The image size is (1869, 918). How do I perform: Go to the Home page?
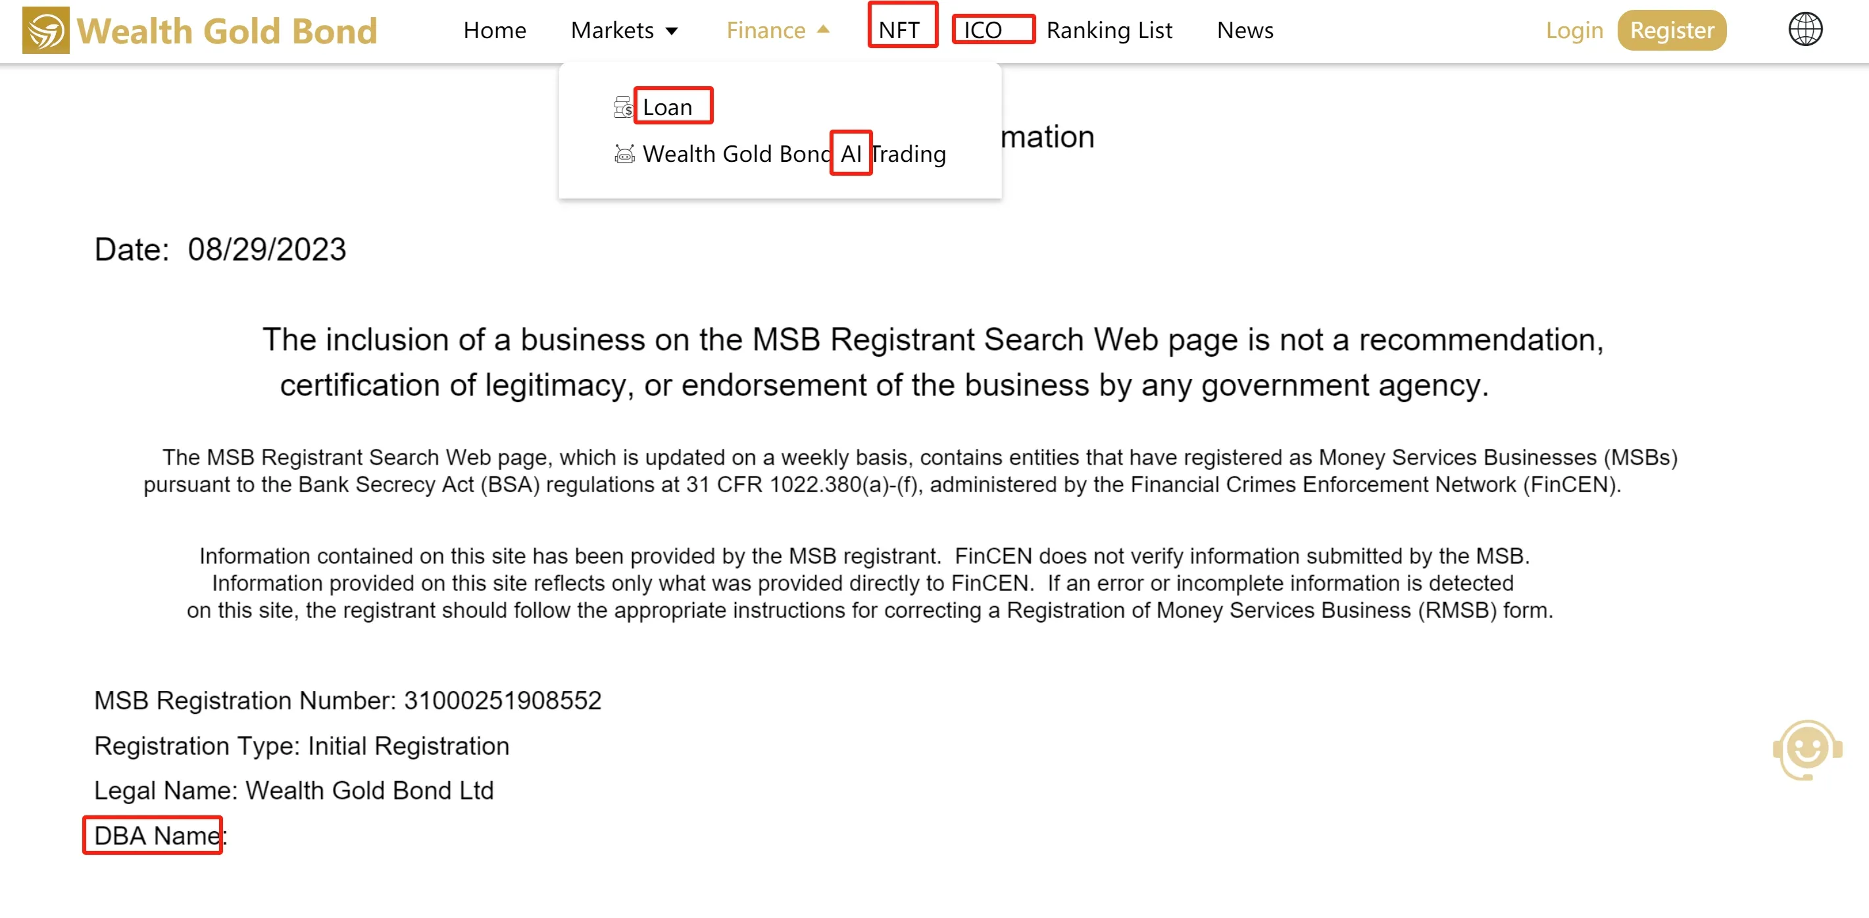[x=495, y=30]
